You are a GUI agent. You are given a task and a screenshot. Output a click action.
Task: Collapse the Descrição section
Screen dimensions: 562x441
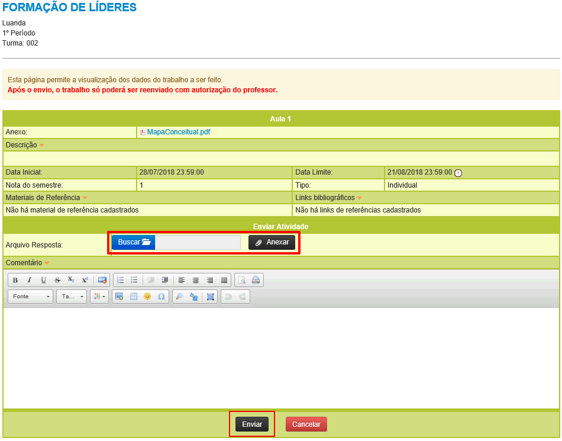click(42, 145)
